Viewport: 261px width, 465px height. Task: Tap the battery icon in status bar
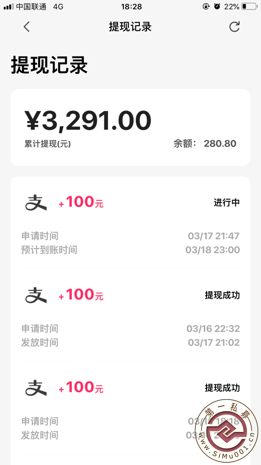249,6
